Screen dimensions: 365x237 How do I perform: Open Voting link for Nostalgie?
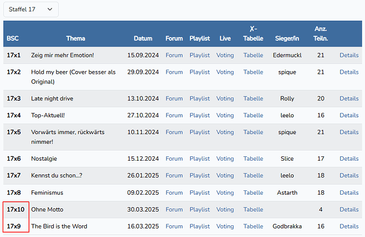[x=225, y=159]
